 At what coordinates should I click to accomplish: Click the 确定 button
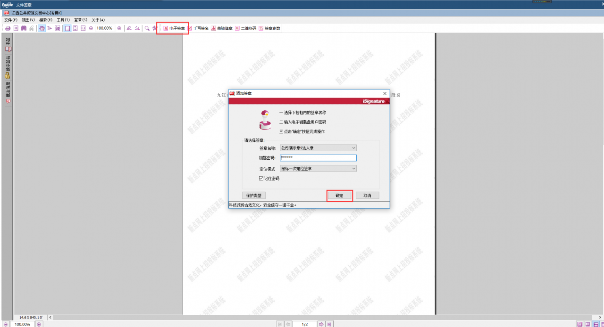point(339,196)
